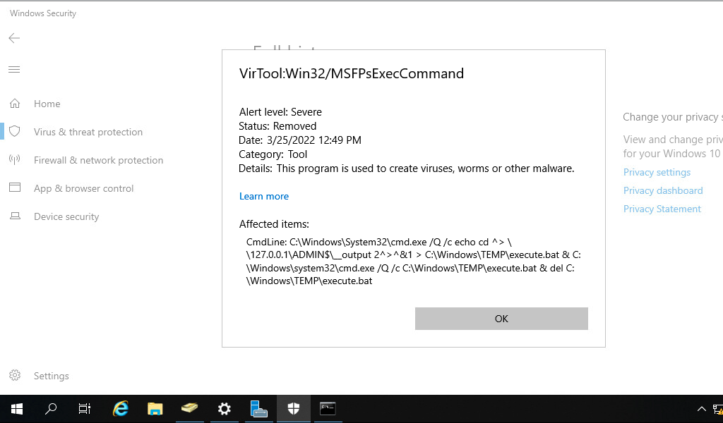
Task: Click the Affected items label
Action: tap(274, 224)
